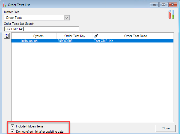Click the large test tubes logo at top right
Image resolution: width=180 pixels, height=134 pixels.
171,15
